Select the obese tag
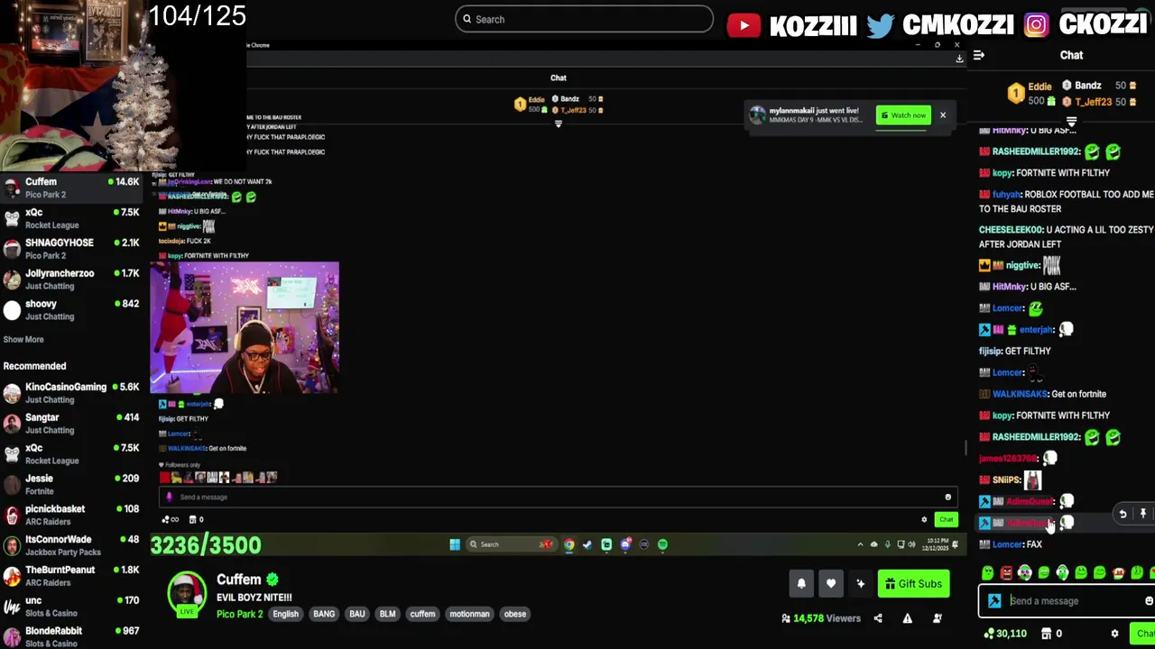Viewport: 1155px width, 649px height. 515,614
